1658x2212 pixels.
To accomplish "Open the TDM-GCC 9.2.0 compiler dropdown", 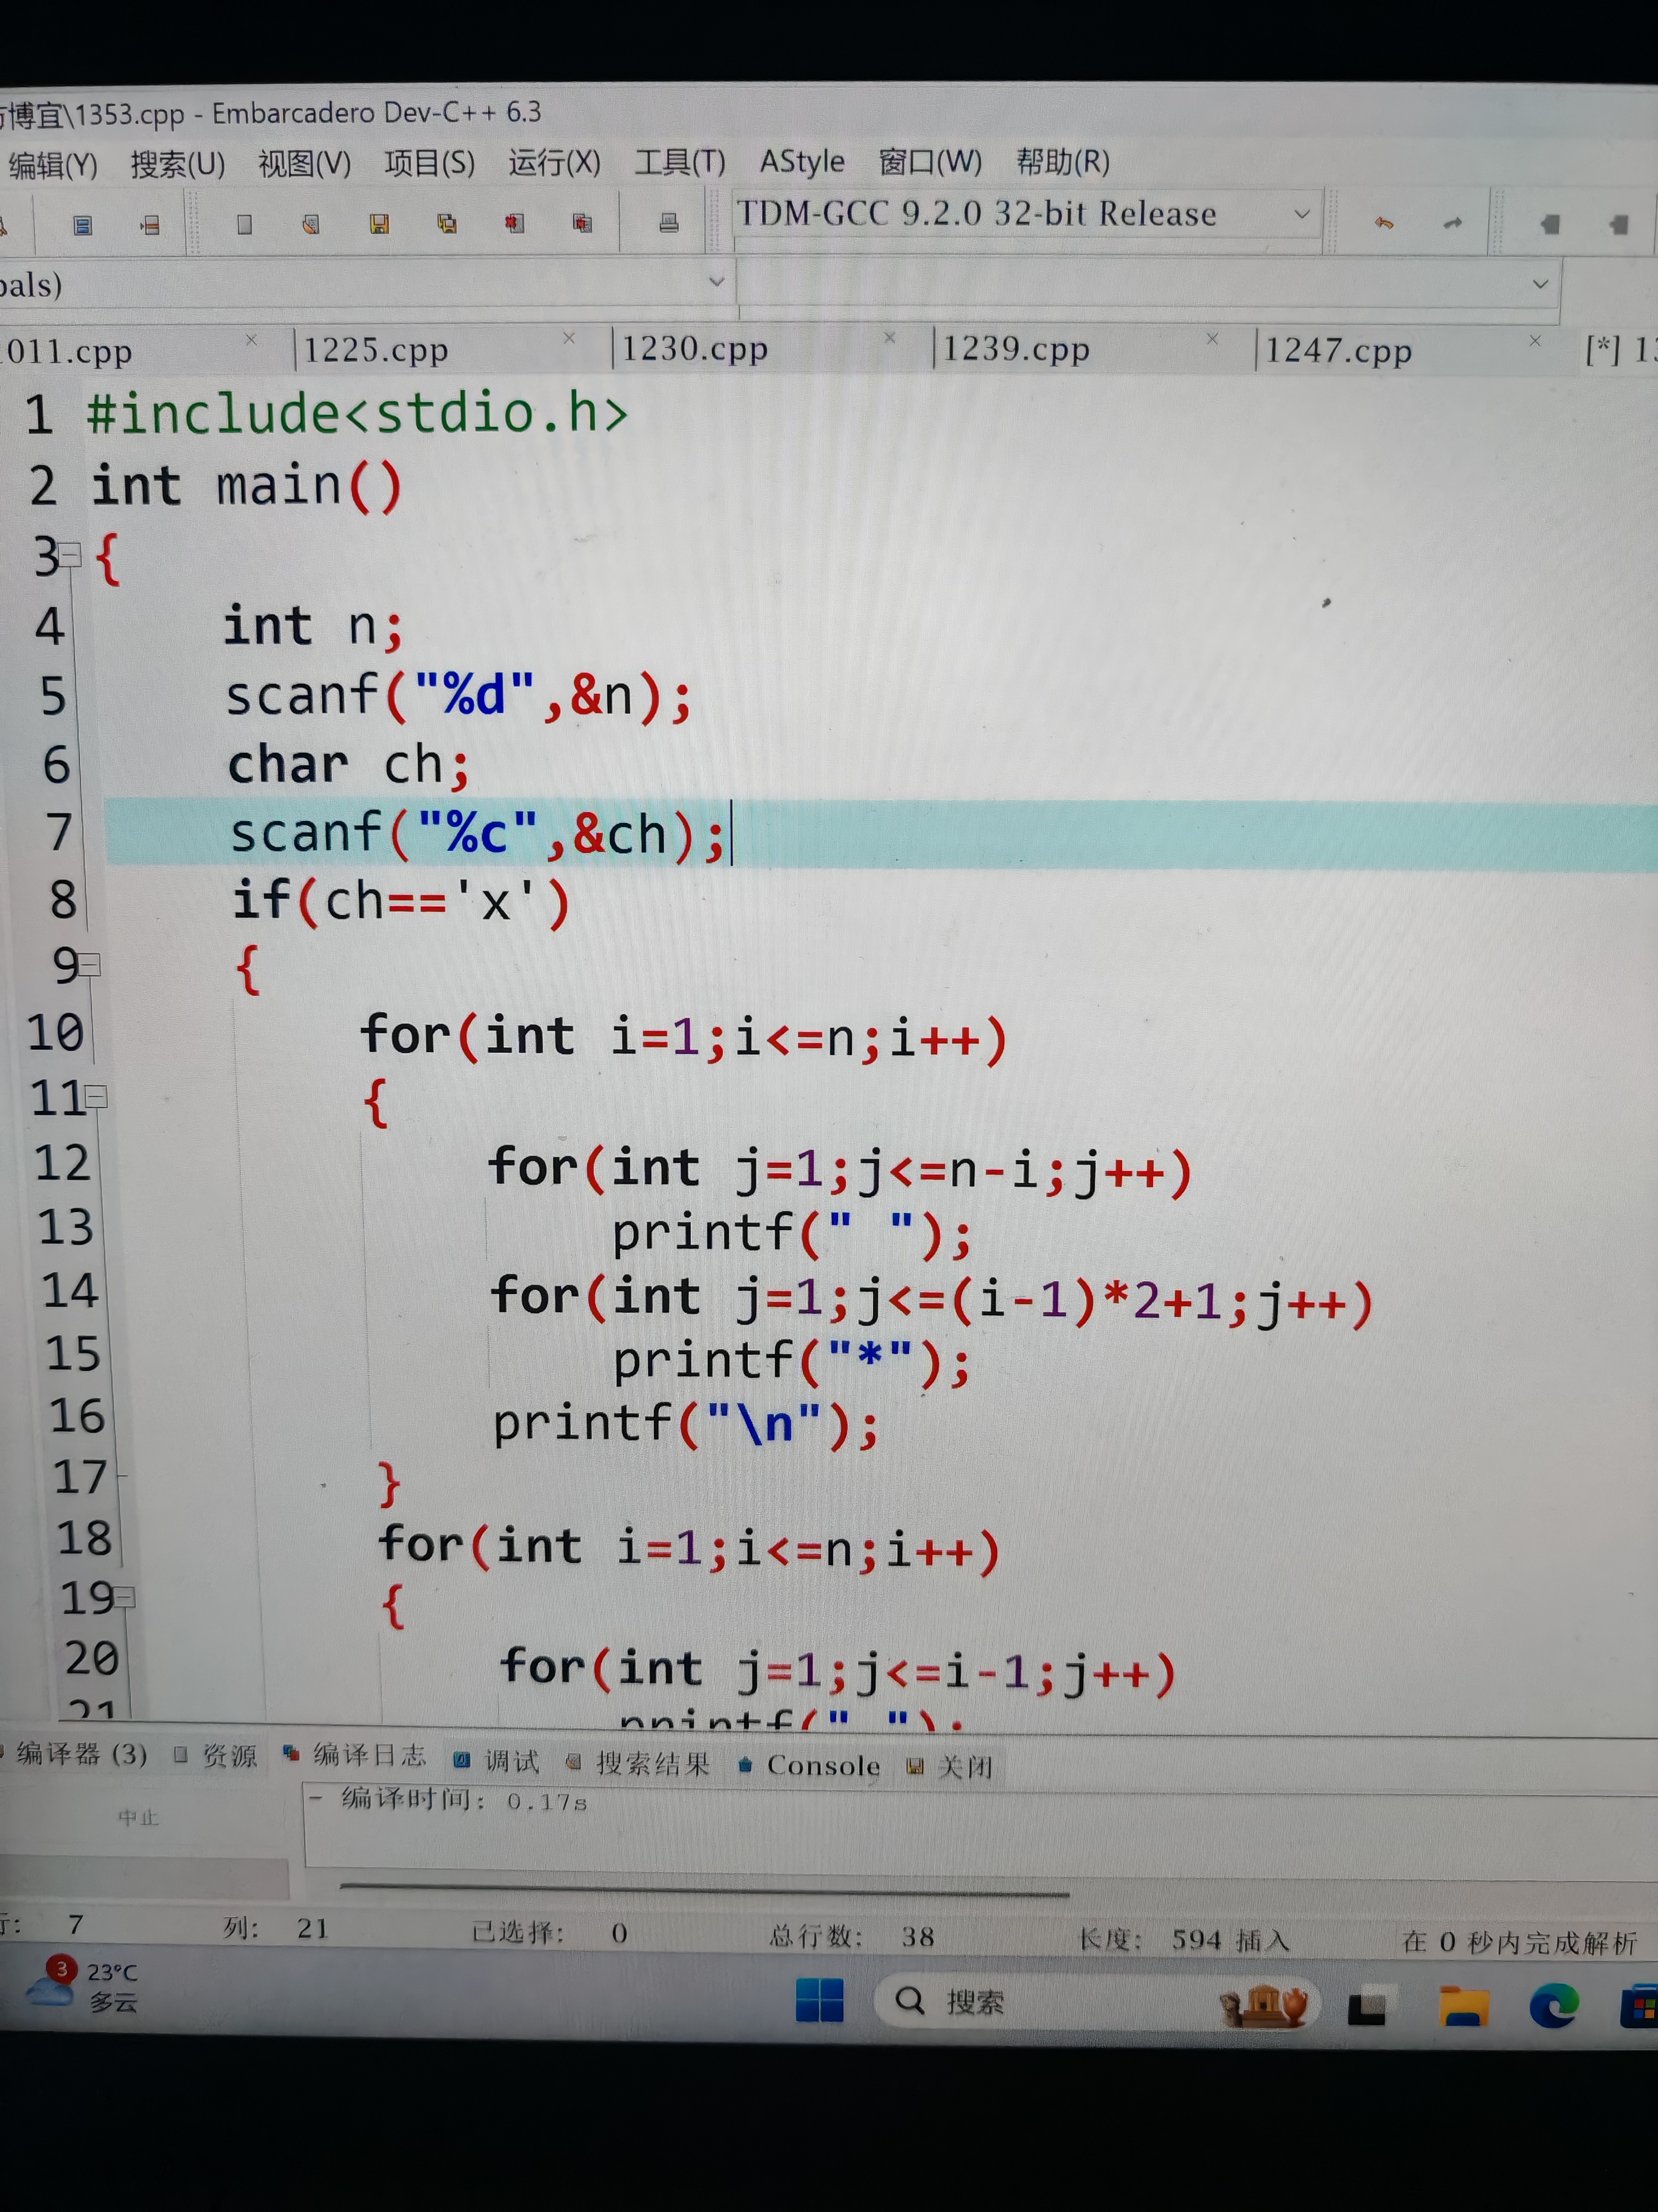I will (x=1301, y=214).
